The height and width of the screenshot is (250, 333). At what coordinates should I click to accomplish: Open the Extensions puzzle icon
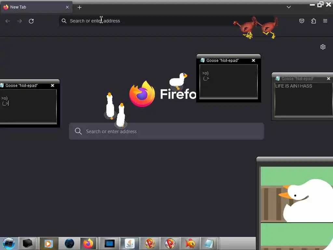pyautogui.click(x=313, y=21)
